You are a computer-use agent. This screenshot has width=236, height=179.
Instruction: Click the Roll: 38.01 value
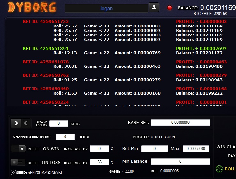point(65,66)
